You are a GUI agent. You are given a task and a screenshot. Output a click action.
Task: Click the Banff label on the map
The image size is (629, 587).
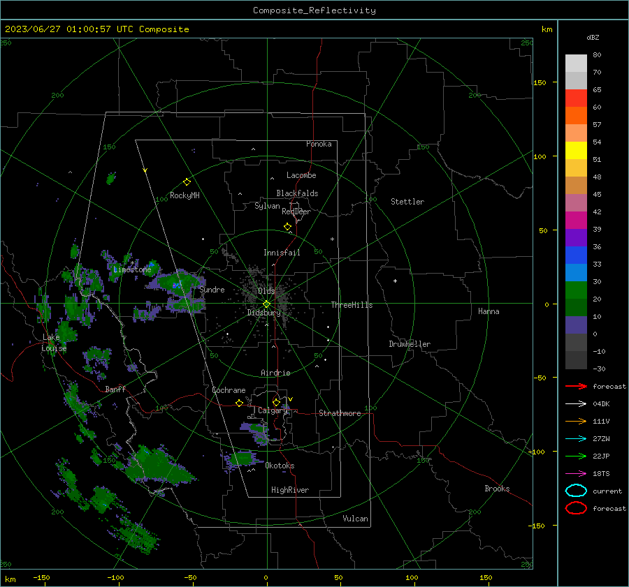[x=115, y=389]
